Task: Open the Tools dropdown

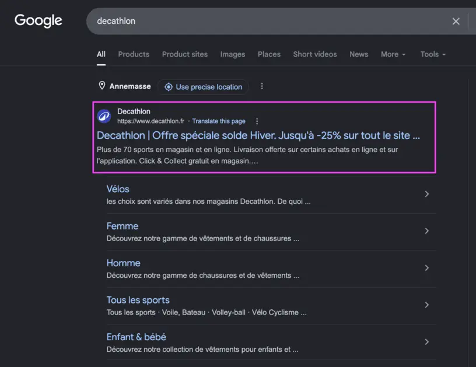Action: coord(433,54)
